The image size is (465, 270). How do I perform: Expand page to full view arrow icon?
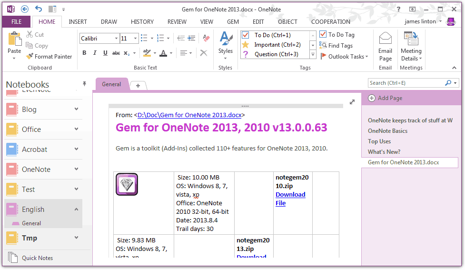click(352, 102)
